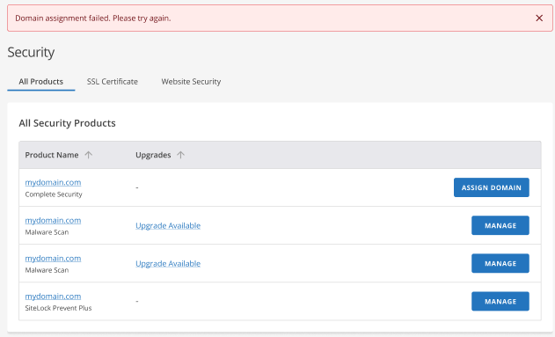The width and height of the screenshot is (555, 337).
Task: Click the 'Domain assignment failed' message text
Action: tap(92, 18)
